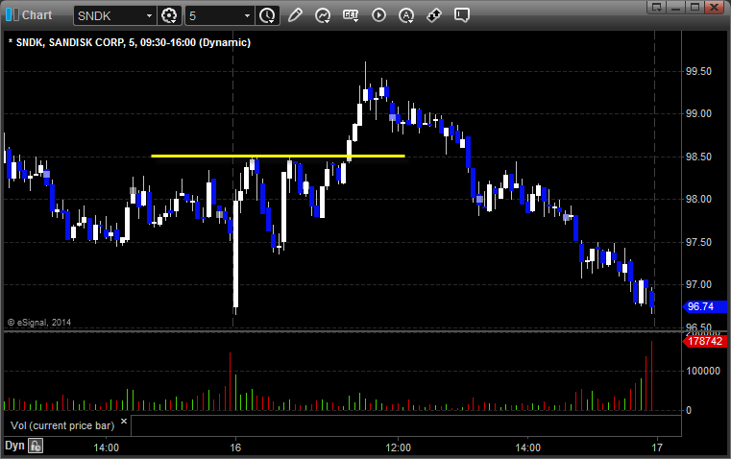Viewport: 731px width, 459px height.
Task: Open the window options menu button
Action: click(656, 7)
